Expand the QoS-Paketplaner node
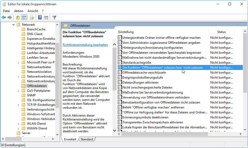 coord(19,91)
